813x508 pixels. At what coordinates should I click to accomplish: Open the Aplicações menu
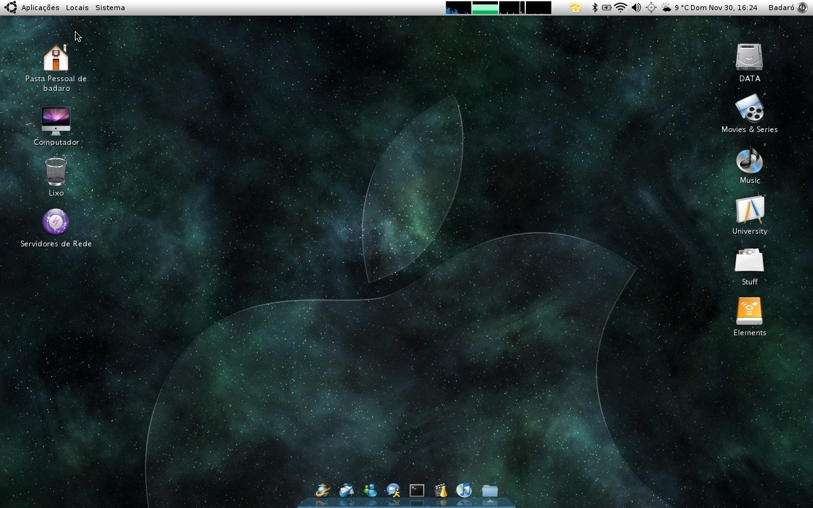[x=40, y=8]
